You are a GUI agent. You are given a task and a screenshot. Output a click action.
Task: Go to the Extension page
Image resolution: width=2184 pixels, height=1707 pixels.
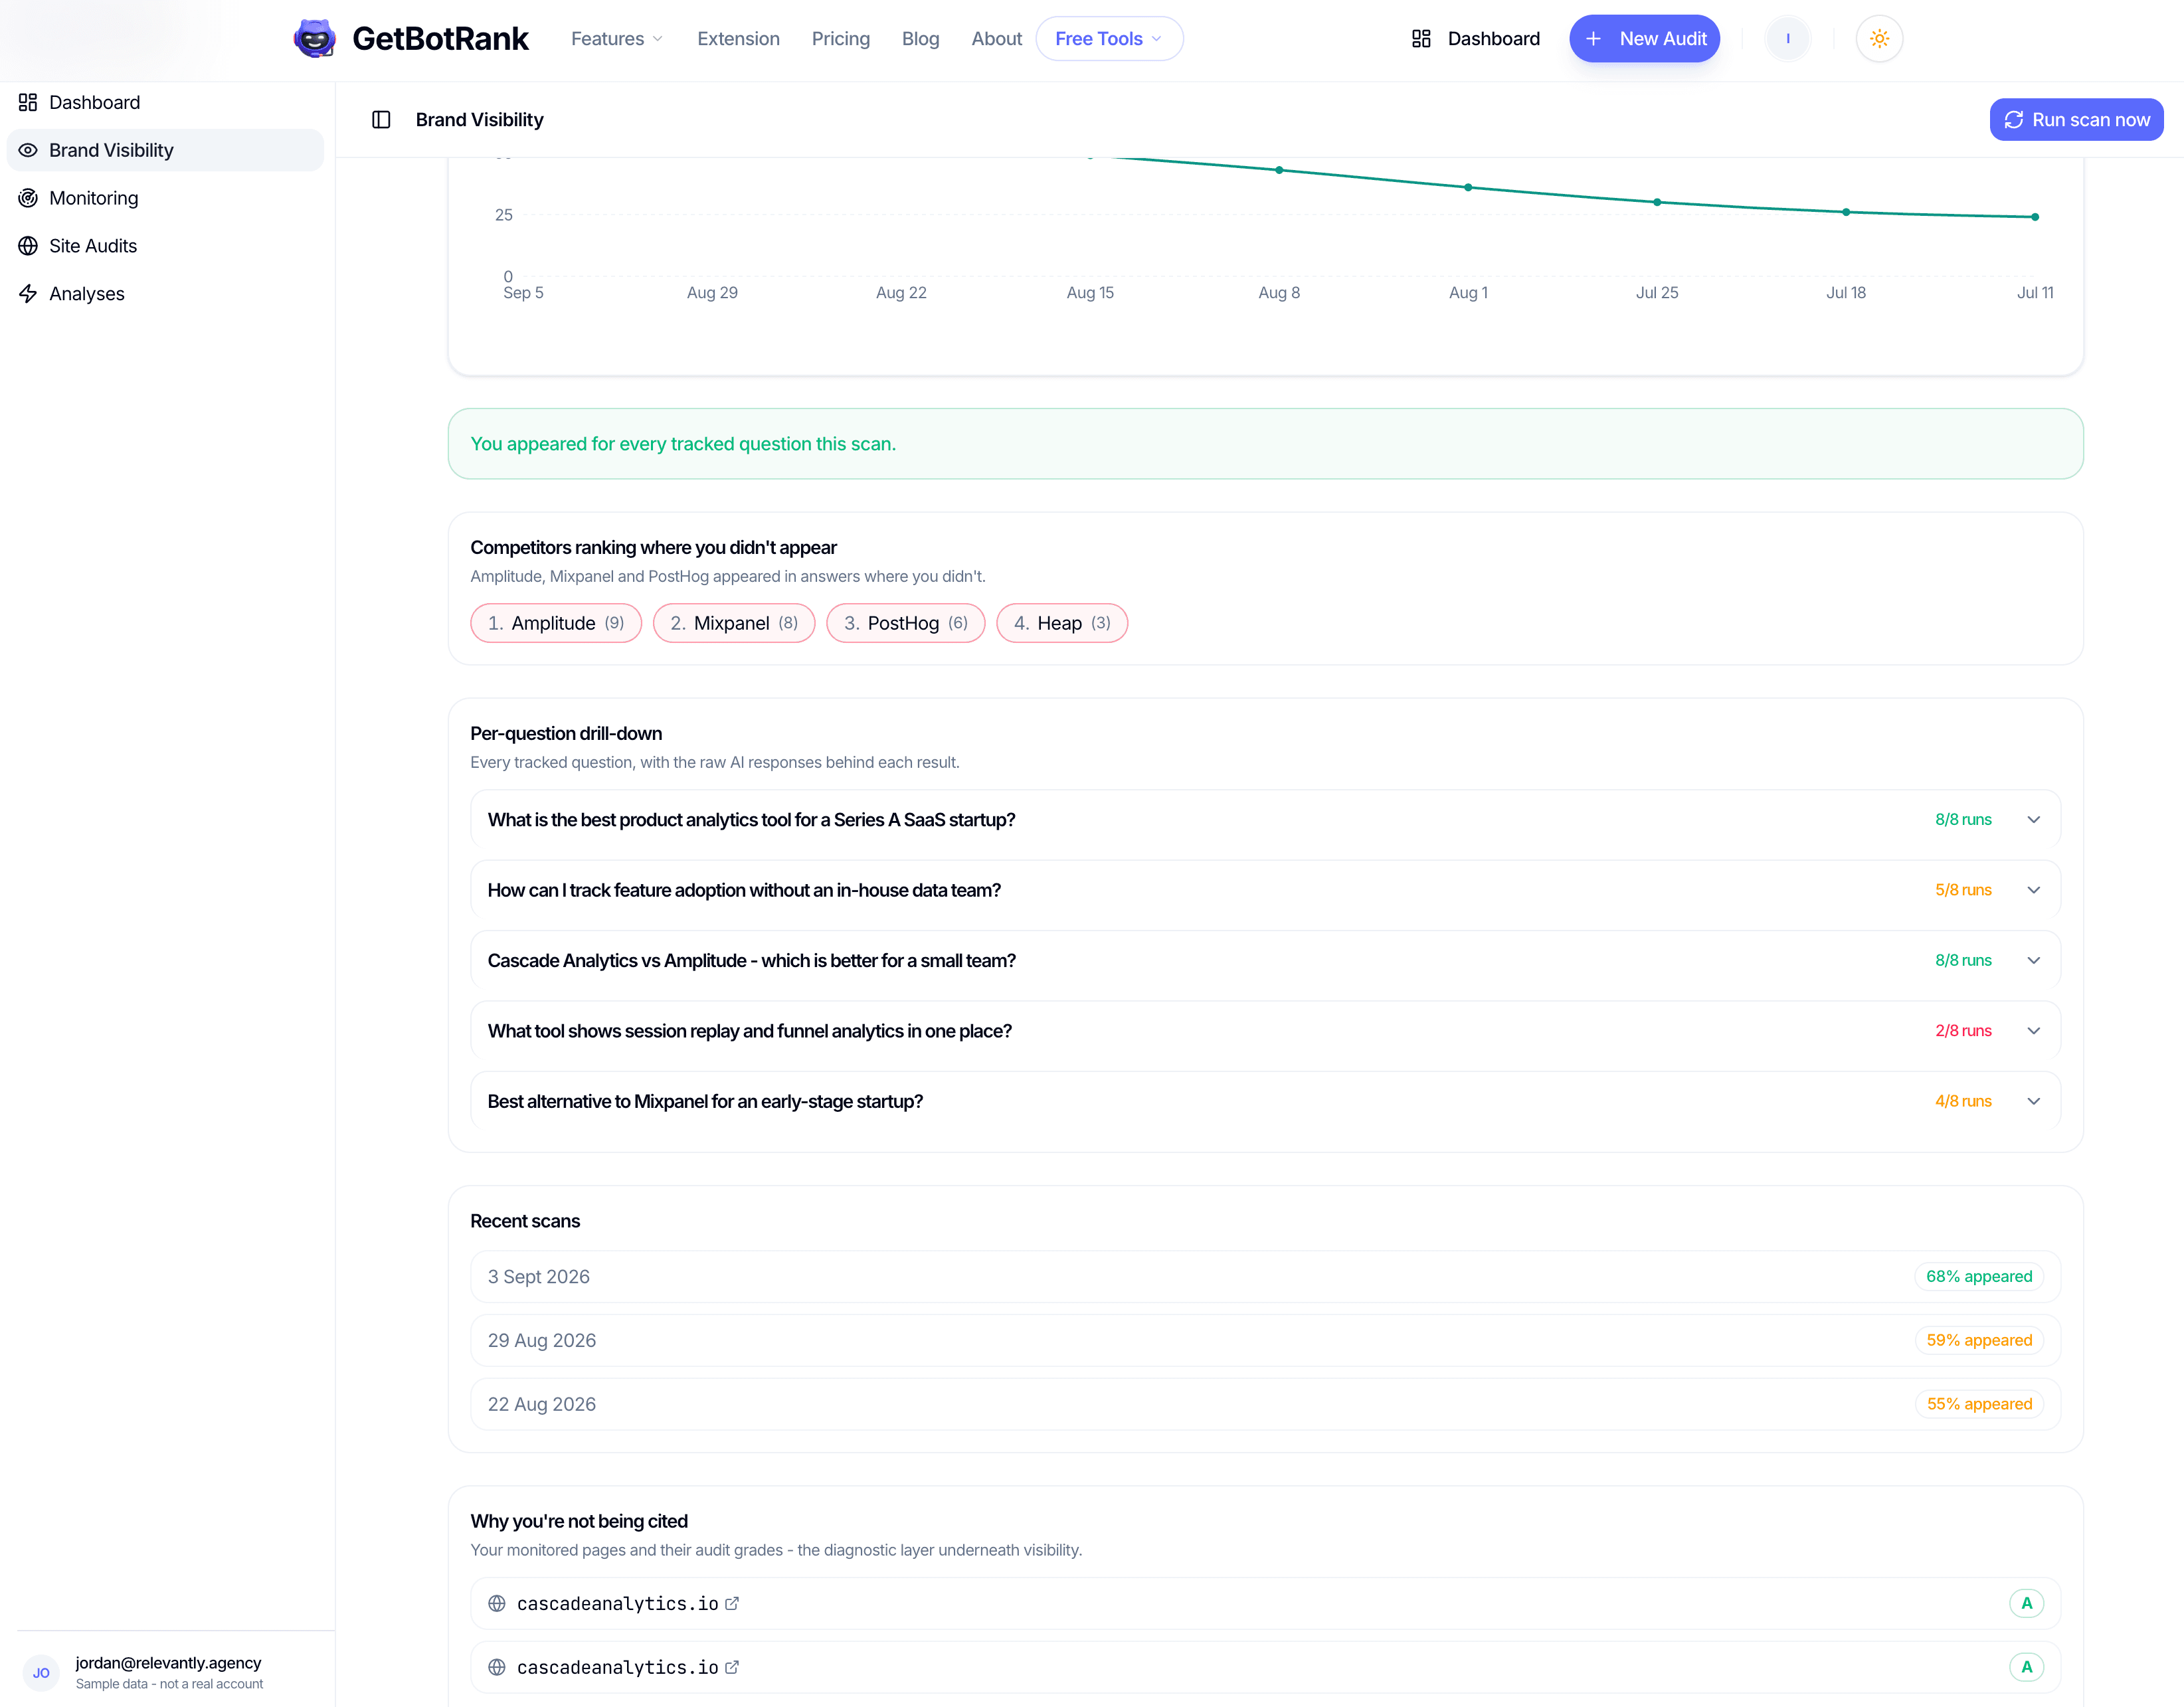738,39
